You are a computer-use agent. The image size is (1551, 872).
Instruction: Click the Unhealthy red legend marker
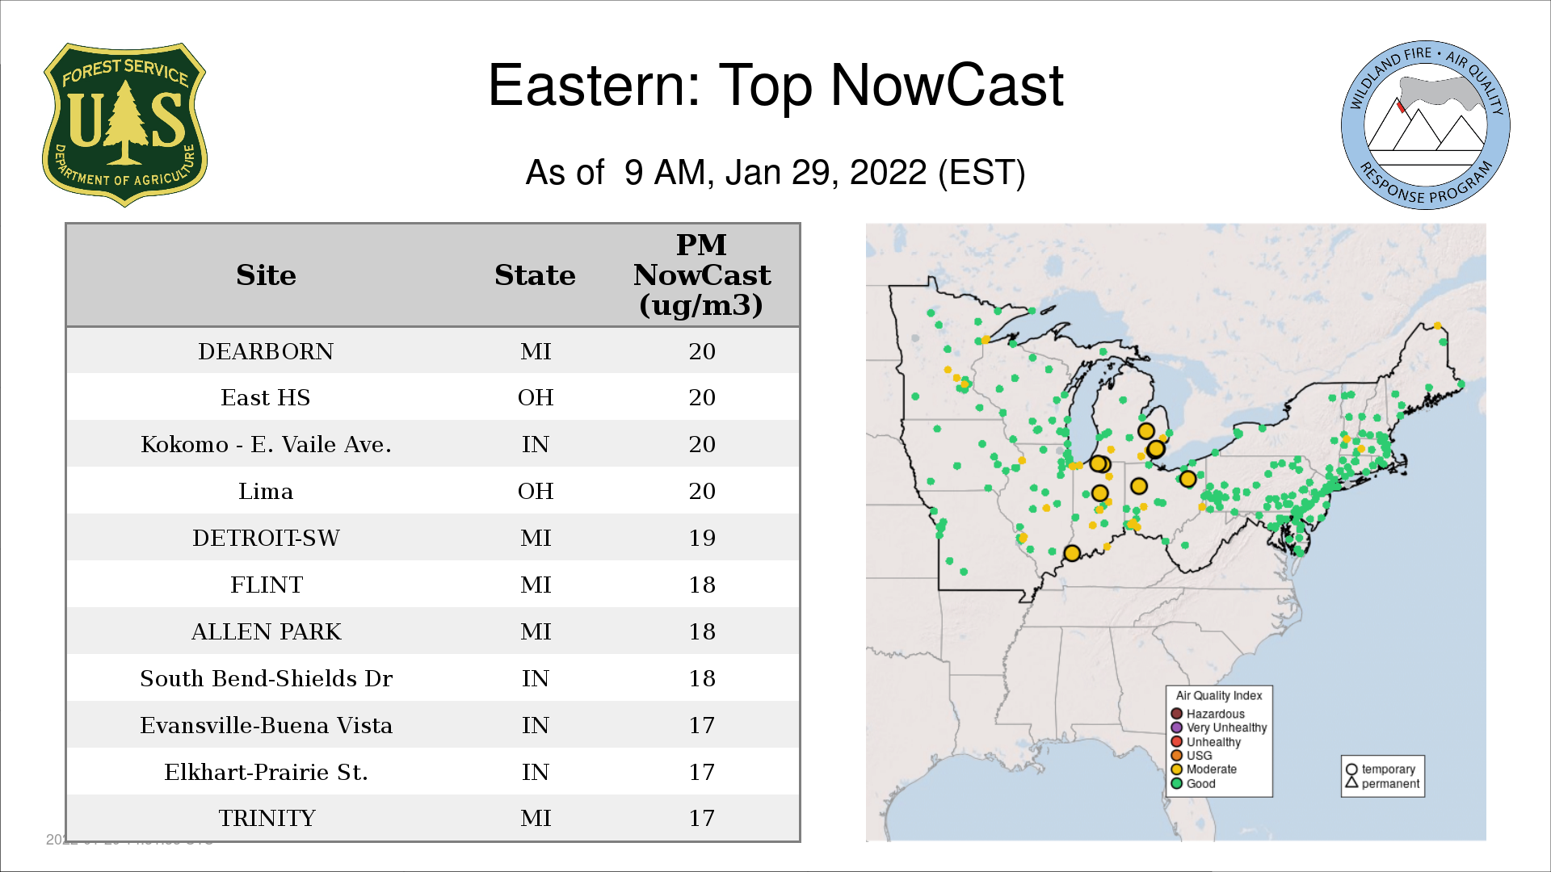click(x=1177, y=742)
